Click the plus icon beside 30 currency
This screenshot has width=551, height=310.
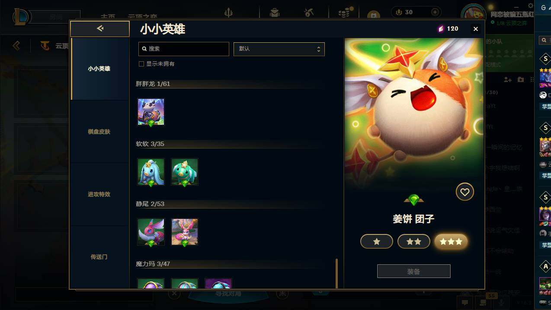click(435, 12)
